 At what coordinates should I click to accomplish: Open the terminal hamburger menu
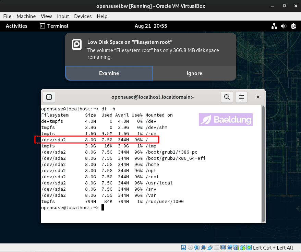coord(241,97)
